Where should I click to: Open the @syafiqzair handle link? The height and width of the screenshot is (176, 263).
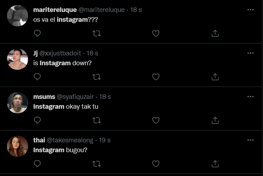75,97
